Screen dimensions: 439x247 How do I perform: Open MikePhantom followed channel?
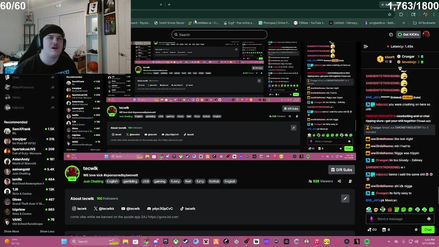pos(29,87)
